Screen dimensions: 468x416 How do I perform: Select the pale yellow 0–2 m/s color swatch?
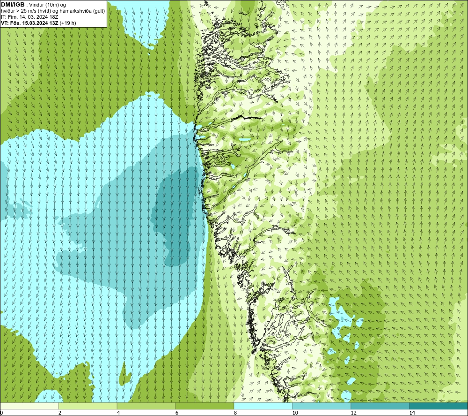click(x=29, y=406)
